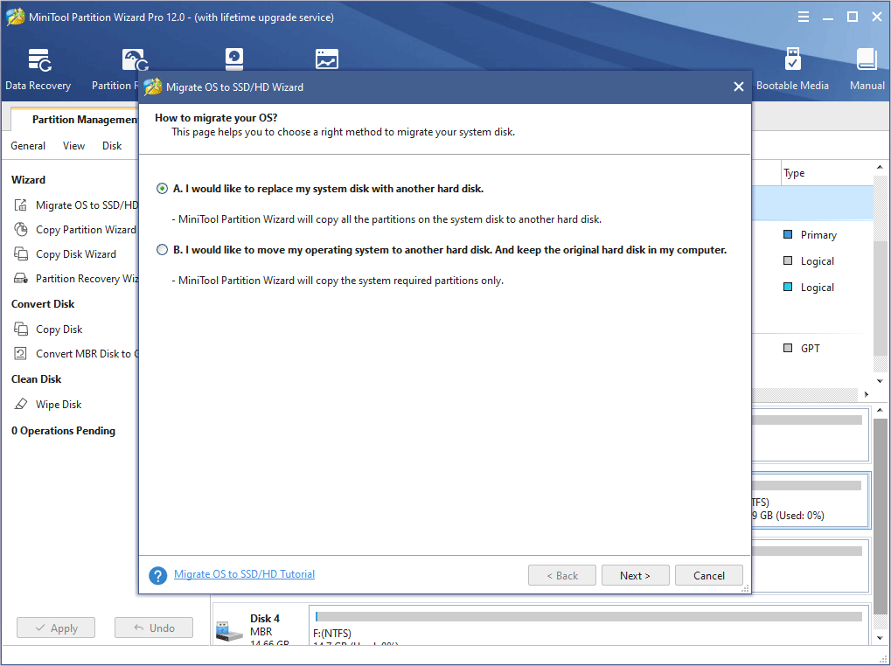
Task: Click the 0 Operations Pending label
Action: [x=63, y=431]
